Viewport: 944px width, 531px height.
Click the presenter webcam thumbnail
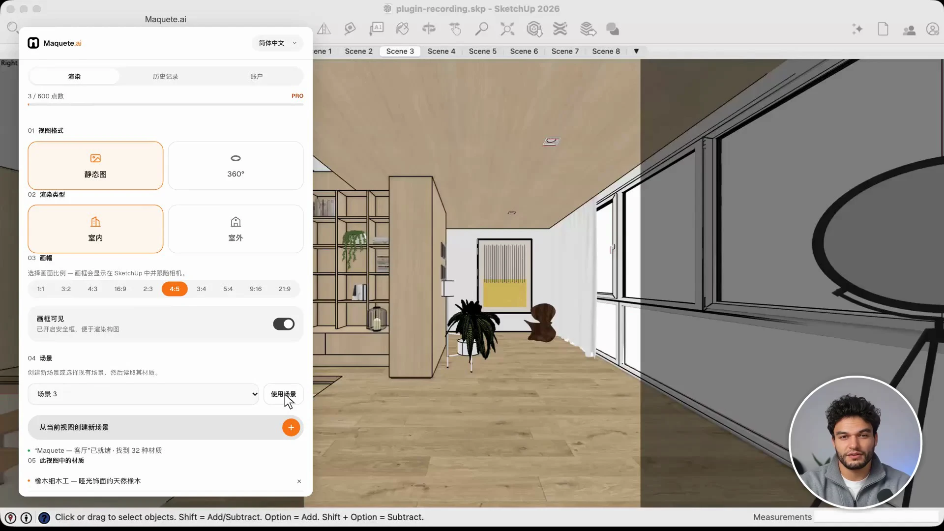point(855,442)
